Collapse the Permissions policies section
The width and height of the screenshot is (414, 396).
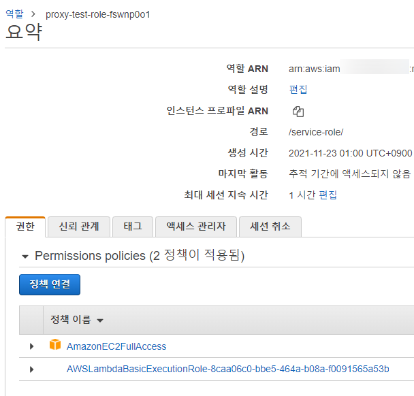pos(25,257)
